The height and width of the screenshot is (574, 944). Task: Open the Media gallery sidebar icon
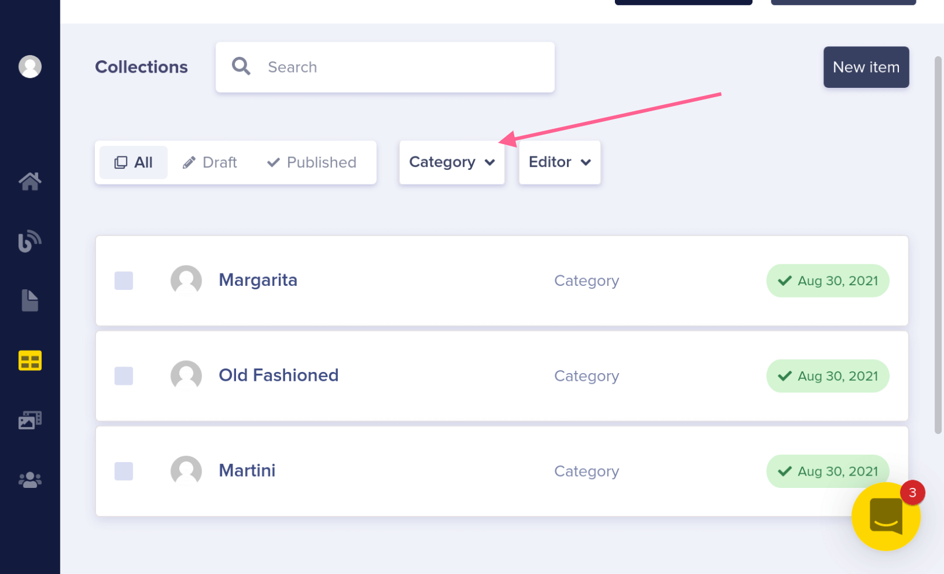coord(30,420)
